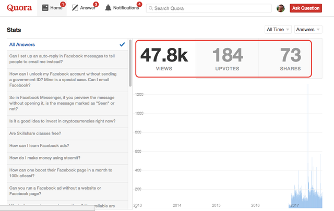Click the 2014 label on chart axis
Viewport: 334px width, 211px height.
click(x=177, y=205)
